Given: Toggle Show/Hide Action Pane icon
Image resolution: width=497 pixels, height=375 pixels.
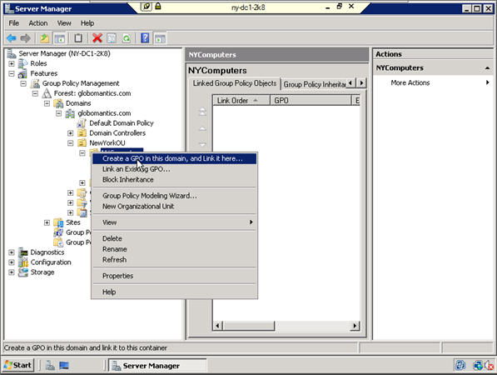Looking at the screenshot, I should 160,38.
